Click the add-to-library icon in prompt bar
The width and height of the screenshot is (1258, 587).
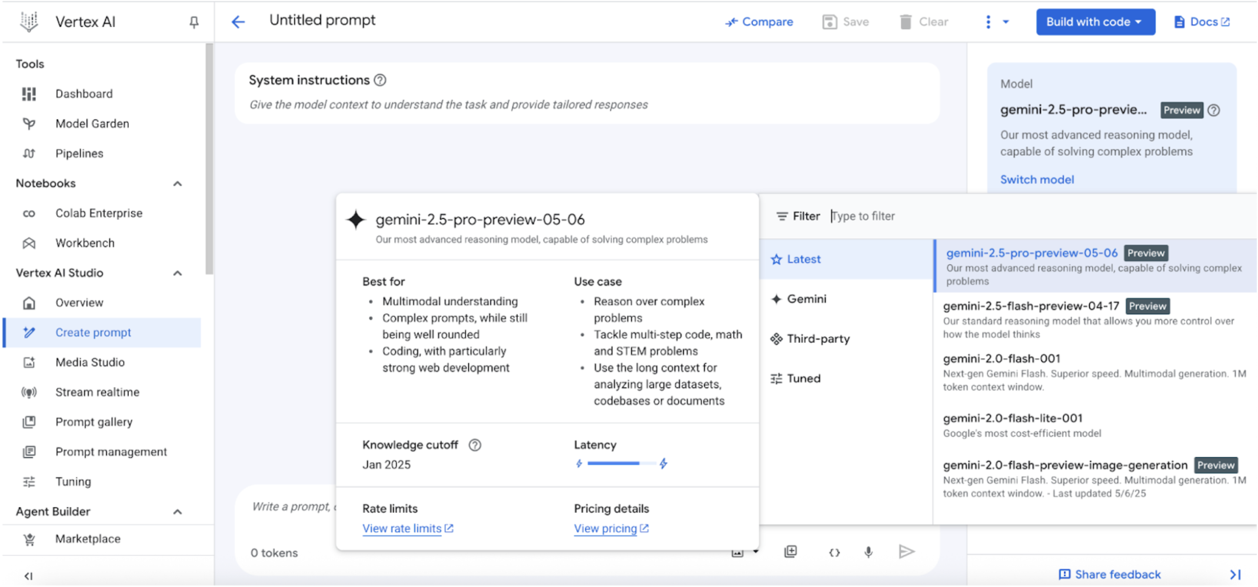pos(790,552)
